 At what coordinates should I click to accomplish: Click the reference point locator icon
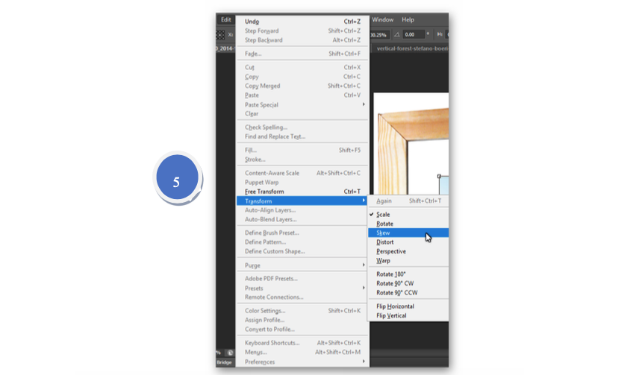[221, 34]
